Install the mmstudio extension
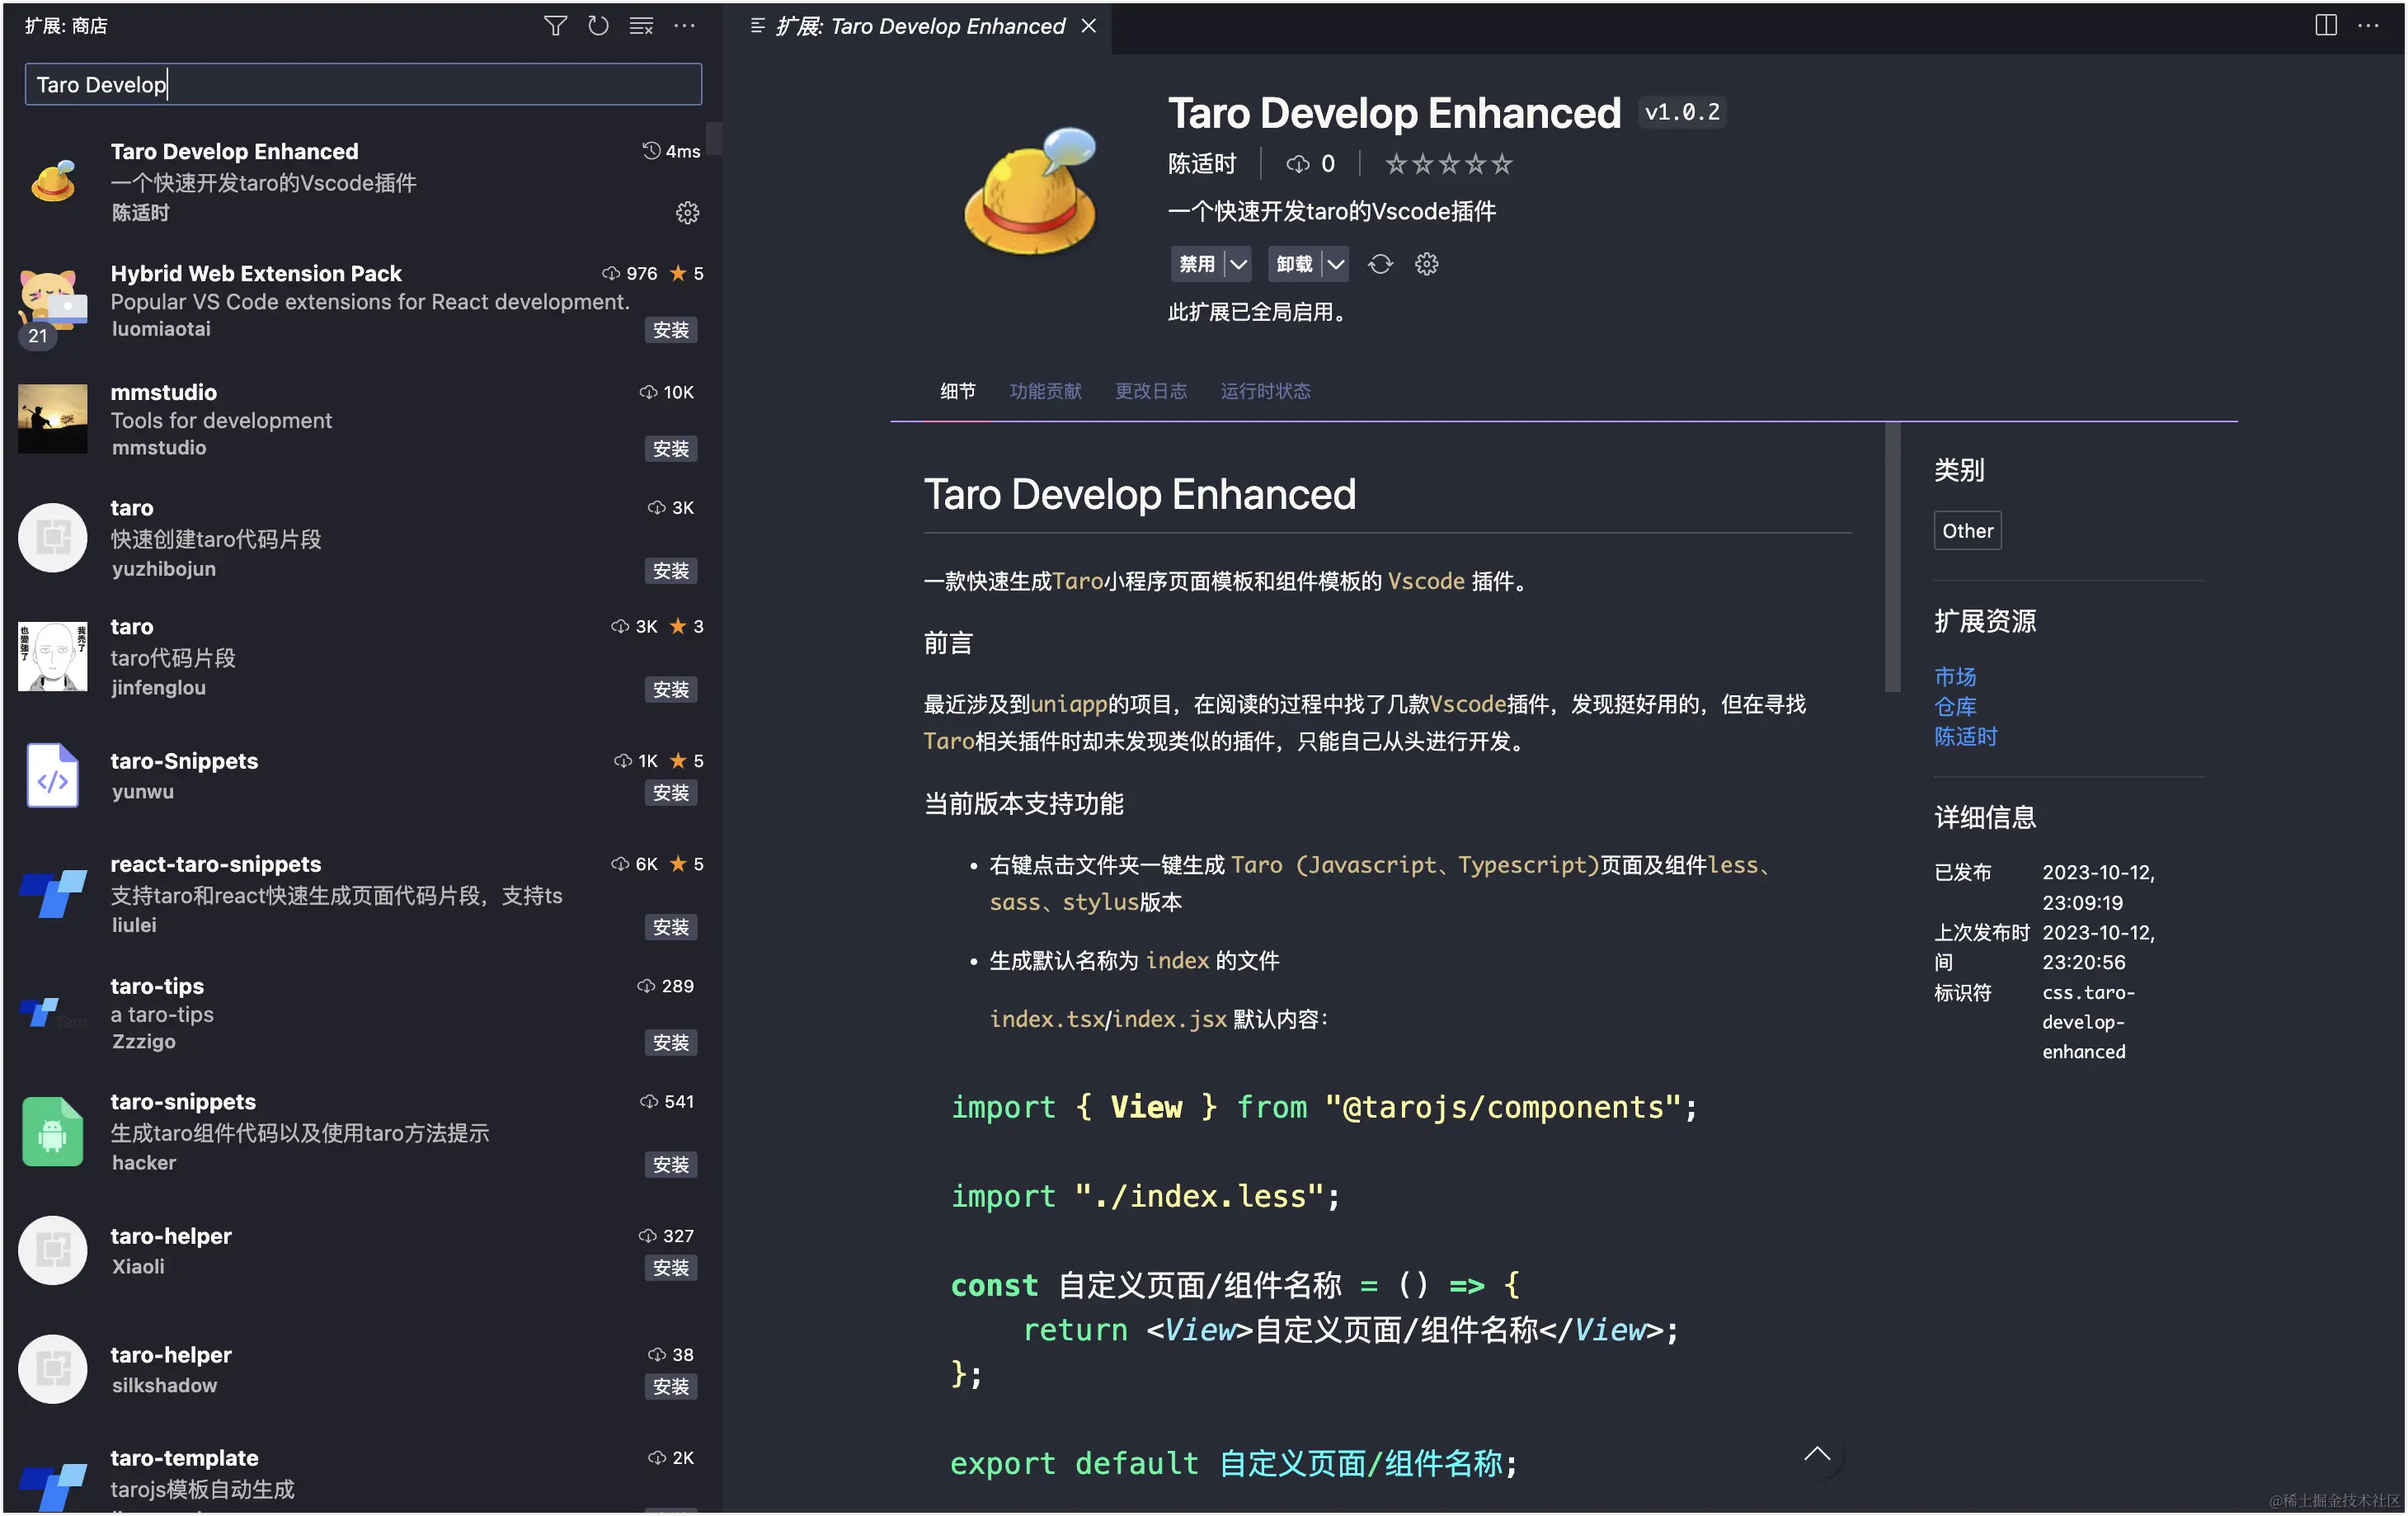The height and width of the screenshot is (1516, 2408). click(670, 449)
